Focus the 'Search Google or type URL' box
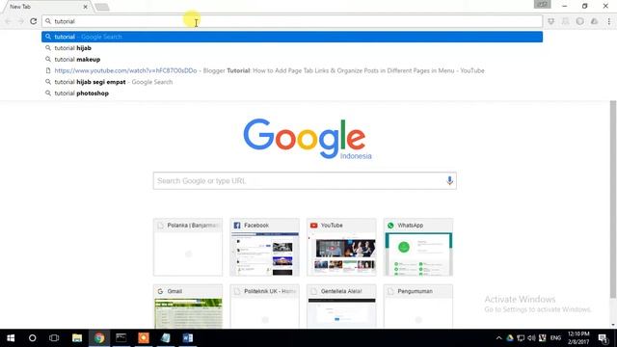This screenshot has height=347, width=617. click(305, 180)
